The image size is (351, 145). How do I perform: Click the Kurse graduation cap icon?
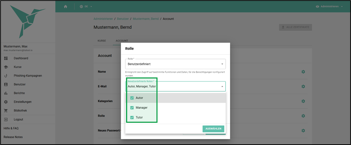tap(6, 67)
